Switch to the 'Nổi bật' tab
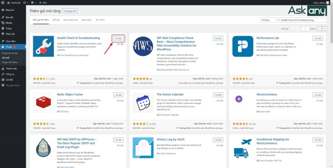Screen dimensions: 333x168 [x=56, y=20]
